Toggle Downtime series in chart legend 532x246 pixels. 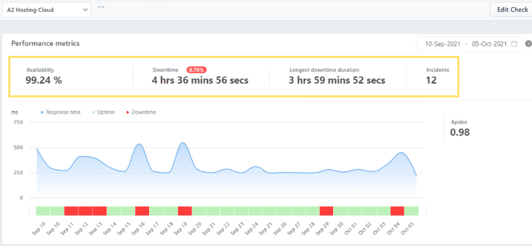141,112
